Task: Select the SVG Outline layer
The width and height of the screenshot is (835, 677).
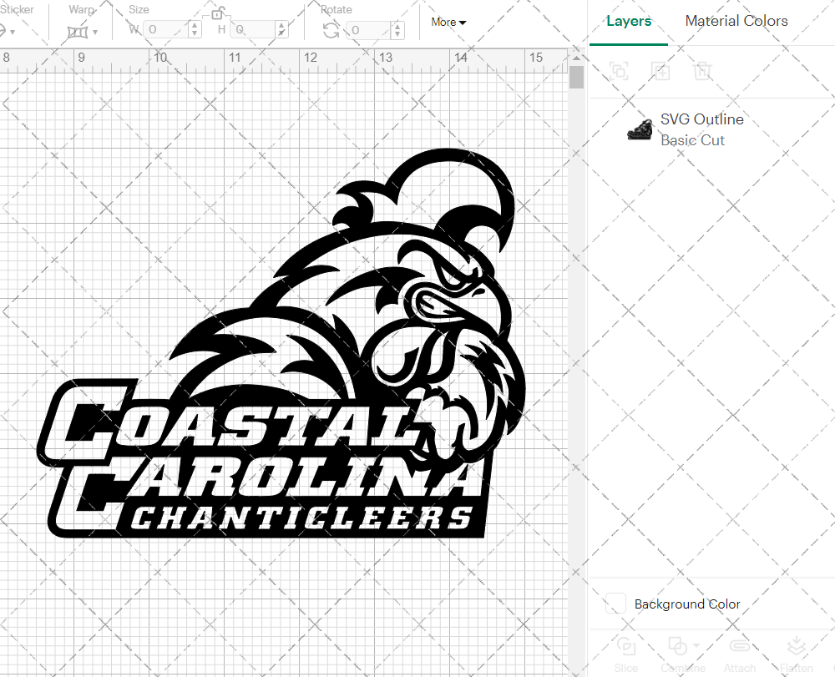Action: [702, 119]
